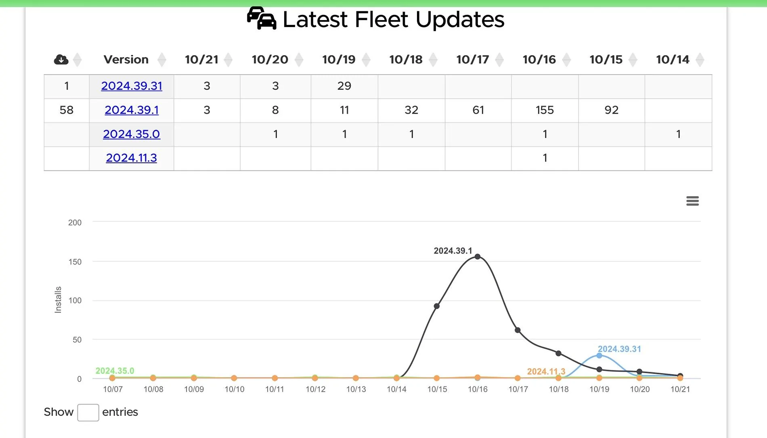Click the cloud download column icon
This screenshot has height=438, width=767.
(x=61, y=60)
